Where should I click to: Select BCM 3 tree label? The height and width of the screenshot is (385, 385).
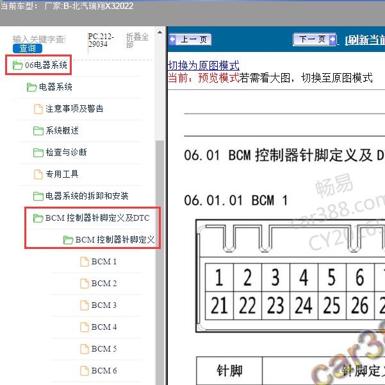point(104,305)
